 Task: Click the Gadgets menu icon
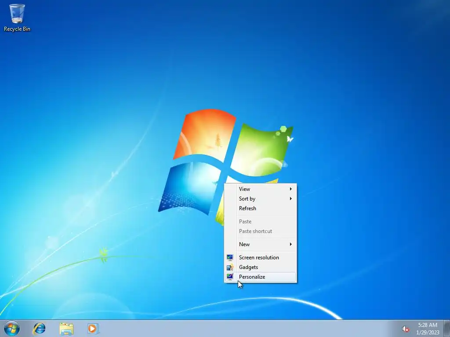[x=230, y=267]
